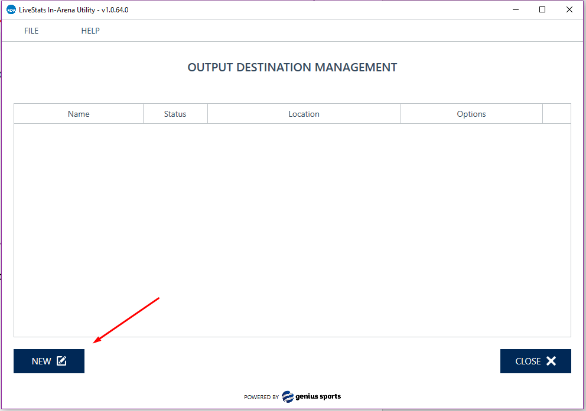Click the X icon on the CLOSE button
The image size is (586, 411).
click(551, 361)
